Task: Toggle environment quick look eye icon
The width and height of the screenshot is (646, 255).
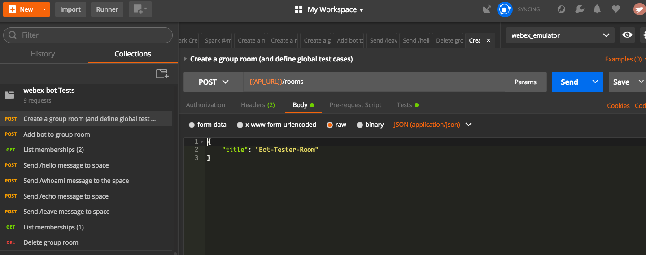Action: coord(627,35)
